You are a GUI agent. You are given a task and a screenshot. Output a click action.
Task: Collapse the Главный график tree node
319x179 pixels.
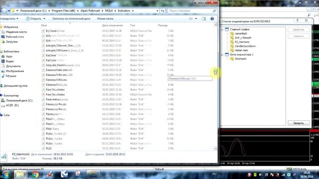(x=222, y=30)
